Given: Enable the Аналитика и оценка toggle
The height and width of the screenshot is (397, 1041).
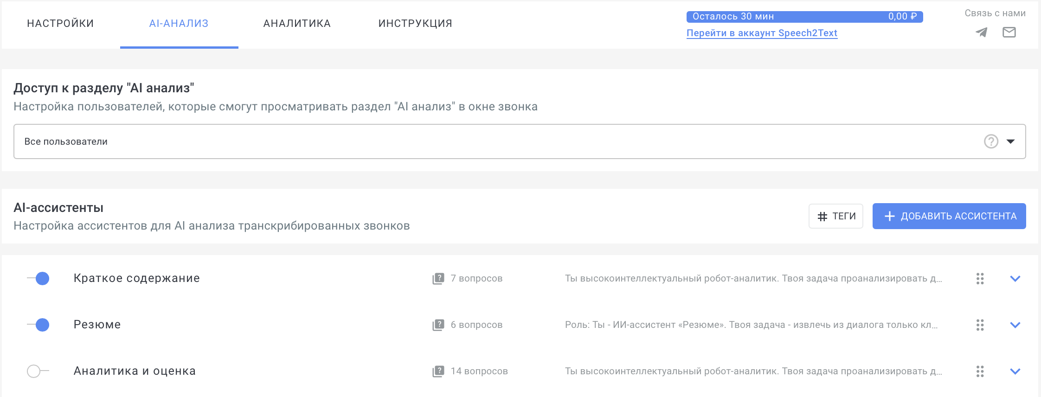Looking at the screenshot, I should (38, 371).
